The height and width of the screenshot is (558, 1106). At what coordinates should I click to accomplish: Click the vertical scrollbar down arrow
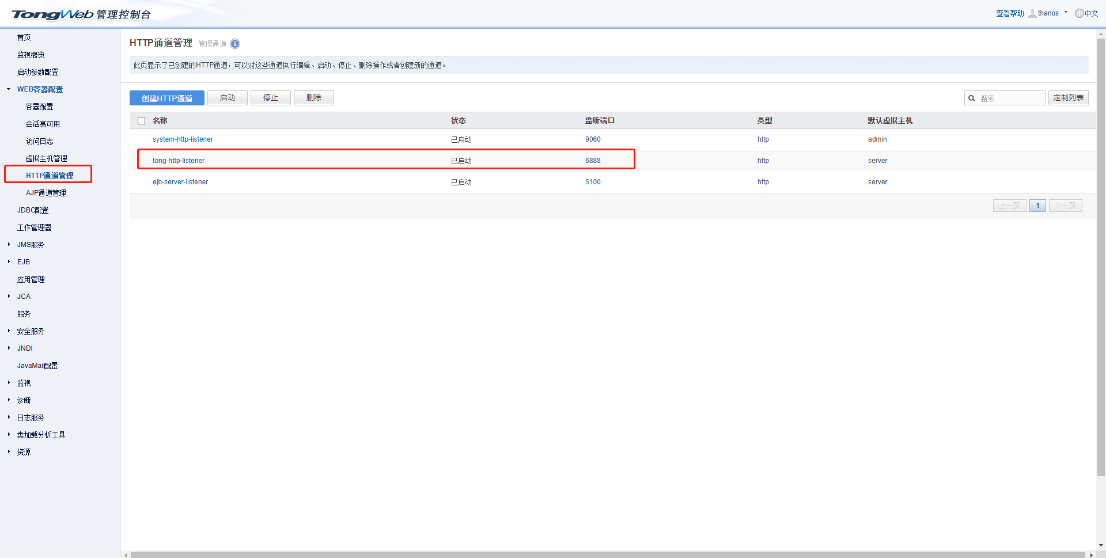coord(1101,545)
